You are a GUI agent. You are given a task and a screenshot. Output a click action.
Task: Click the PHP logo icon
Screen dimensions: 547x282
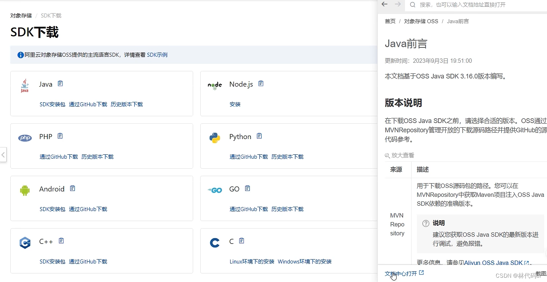coord(25,138)
